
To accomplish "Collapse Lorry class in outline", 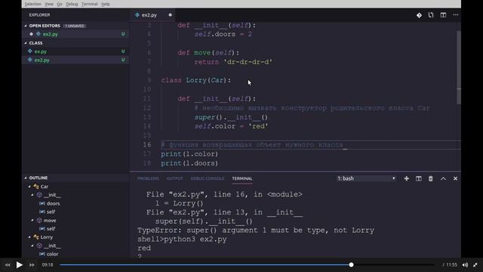I will [x=29, y=237].
